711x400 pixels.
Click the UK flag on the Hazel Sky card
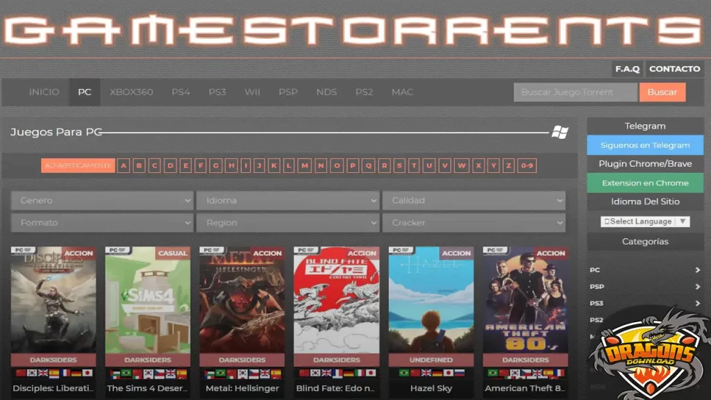(x=425, y=372)
